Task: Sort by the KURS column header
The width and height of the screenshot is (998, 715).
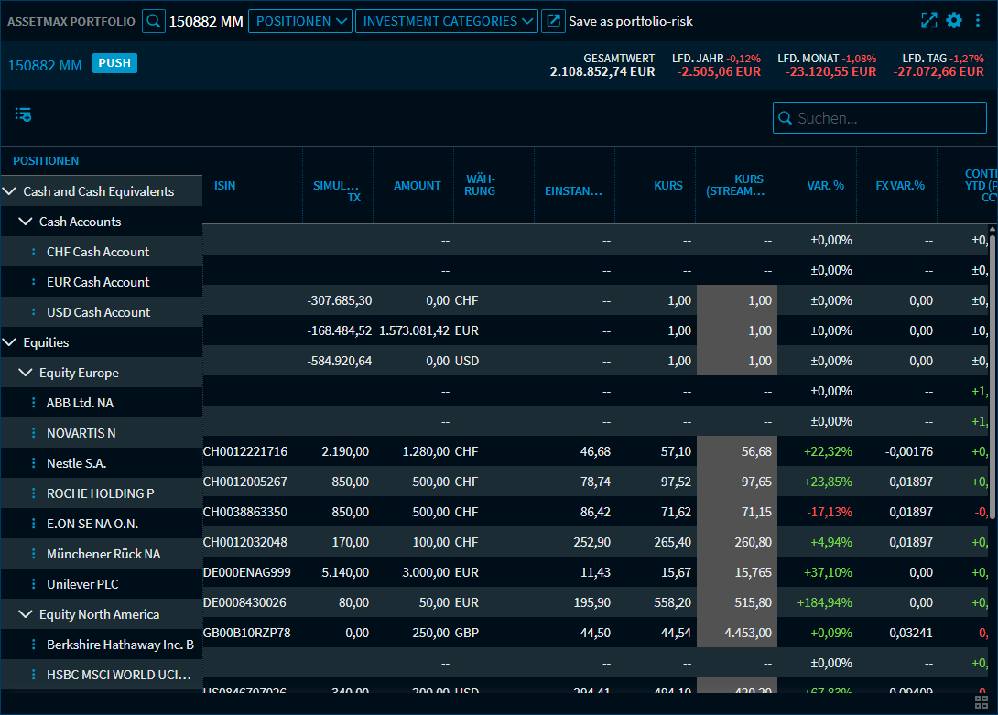Action: click(x=668, y=185)
